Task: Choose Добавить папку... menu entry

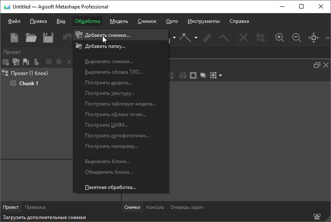Action: click(105, 46)
